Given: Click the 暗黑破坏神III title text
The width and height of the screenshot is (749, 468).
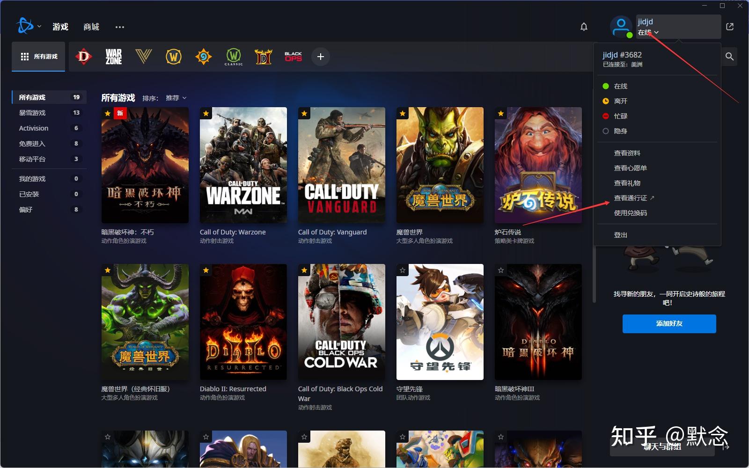Looking at the screenshot, I should click(514, 389).
